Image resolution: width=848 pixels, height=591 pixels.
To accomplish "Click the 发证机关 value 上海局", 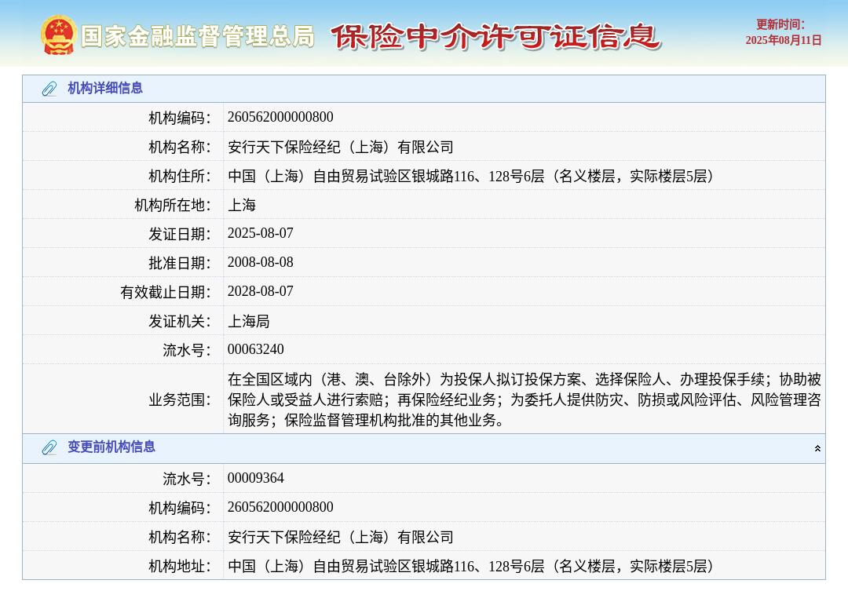I will [x=249, y=321].
